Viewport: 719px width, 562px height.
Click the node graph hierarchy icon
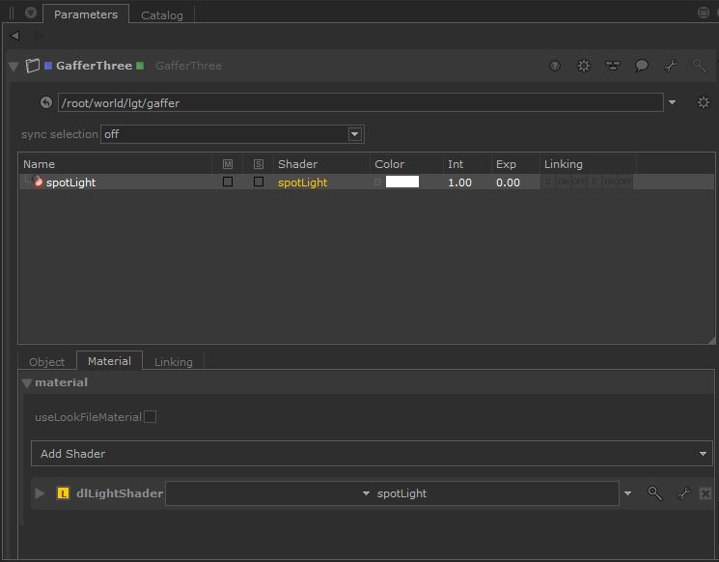point(613,66)
